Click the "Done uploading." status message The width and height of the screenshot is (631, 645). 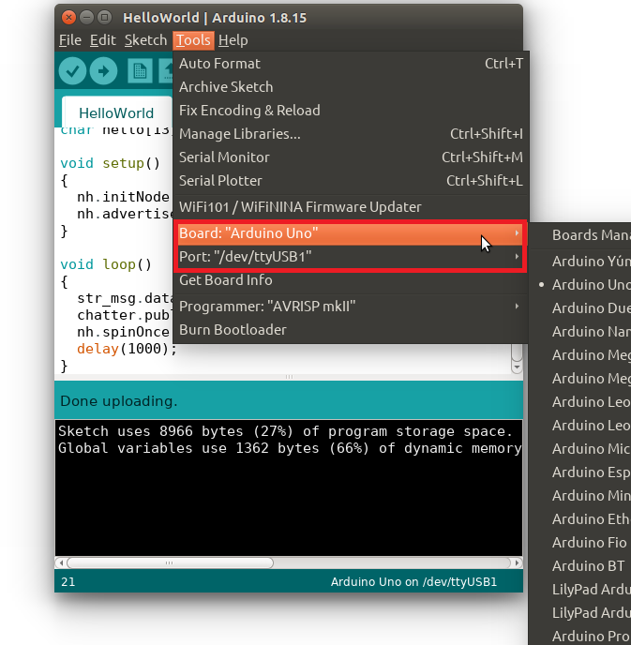[119, 401]
